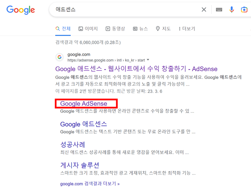Click the google.com favicon icon

[59, 57]
